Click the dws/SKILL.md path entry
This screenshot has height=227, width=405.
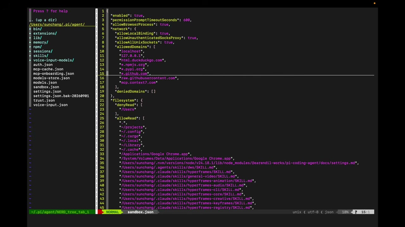coord(167,167)
